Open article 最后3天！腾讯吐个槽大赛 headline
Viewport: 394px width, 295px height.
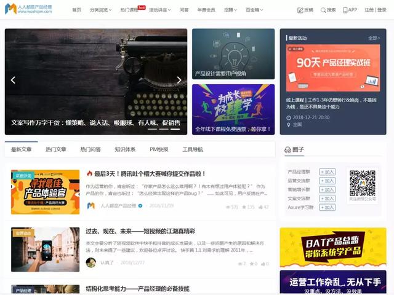click(x=150, y=173)
